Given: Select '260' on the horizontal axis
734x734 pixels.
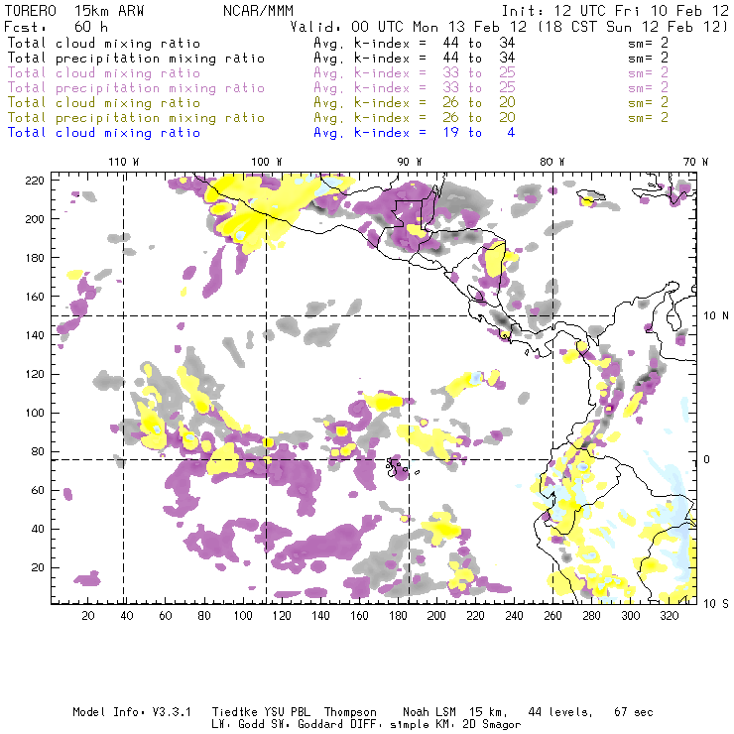Looking at the screenshot, I should click(552, 616).
